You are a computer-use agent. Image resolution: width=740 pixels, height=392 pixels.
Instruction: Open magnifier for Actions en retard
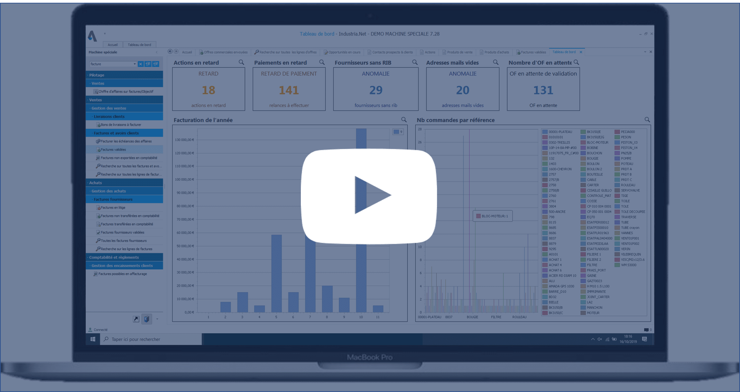[x=241, y=62]
